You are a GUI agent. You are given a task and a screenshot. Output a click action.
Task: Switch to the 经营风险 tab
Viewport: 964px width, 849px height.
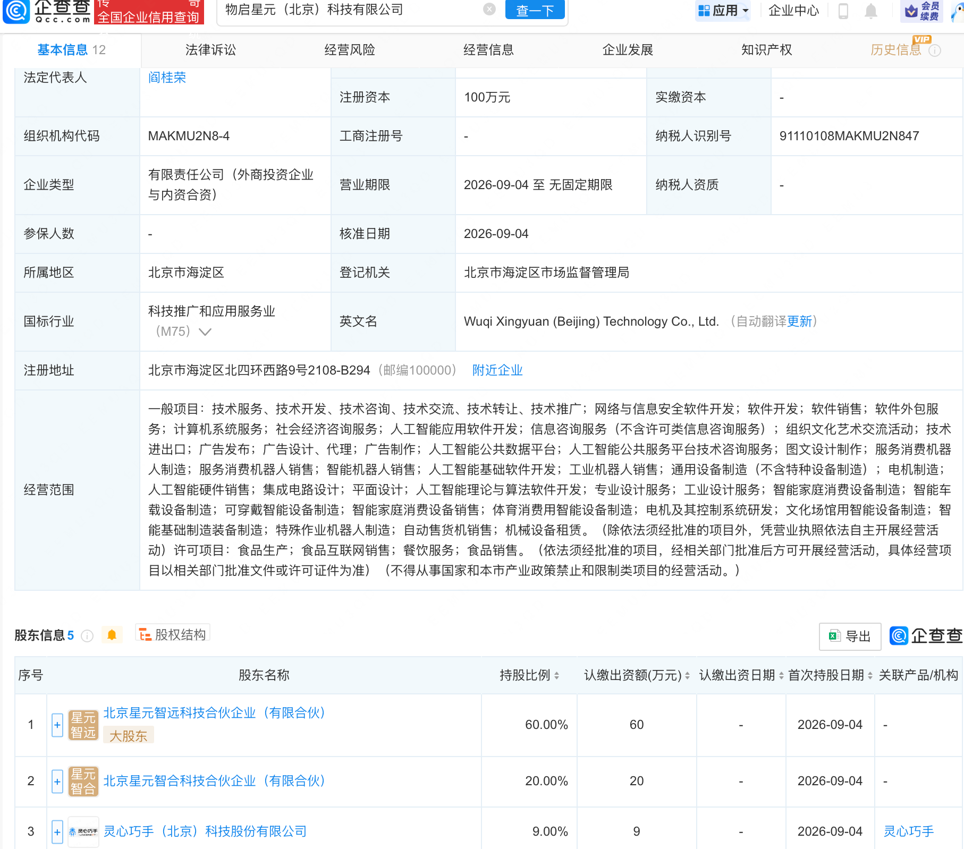[350, 50]
